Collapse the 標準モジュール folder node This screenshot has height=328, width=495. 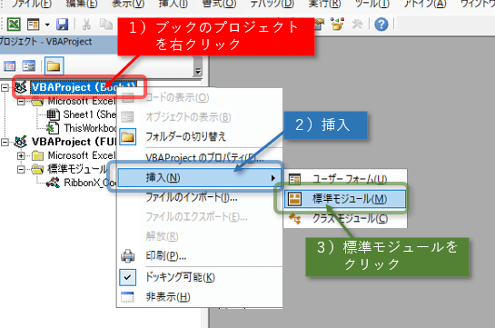[21, 170]
